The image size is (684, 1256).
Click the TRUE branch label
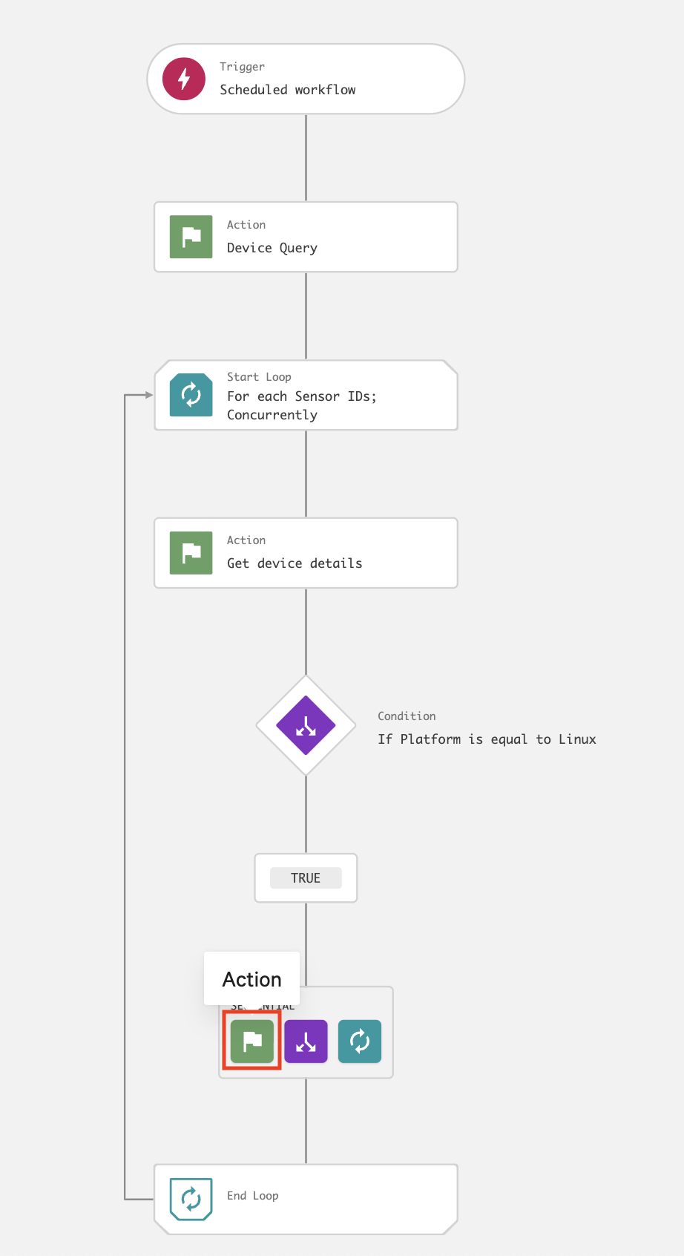point(306,878)
